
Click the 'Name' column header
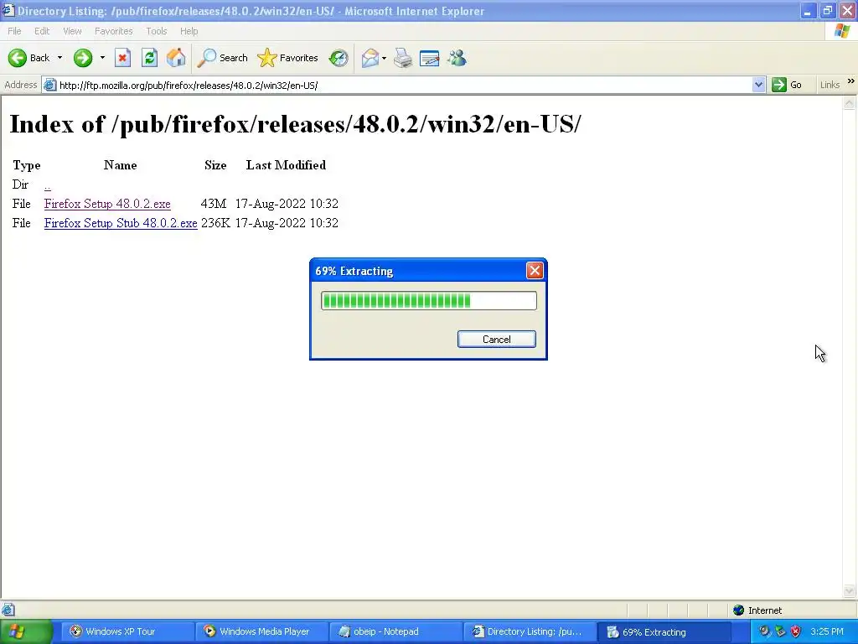(121, 165)
